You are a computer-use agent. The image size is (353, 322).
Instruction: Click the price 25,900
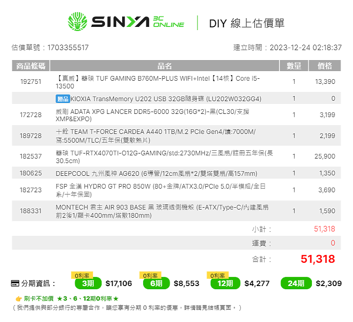325,156
